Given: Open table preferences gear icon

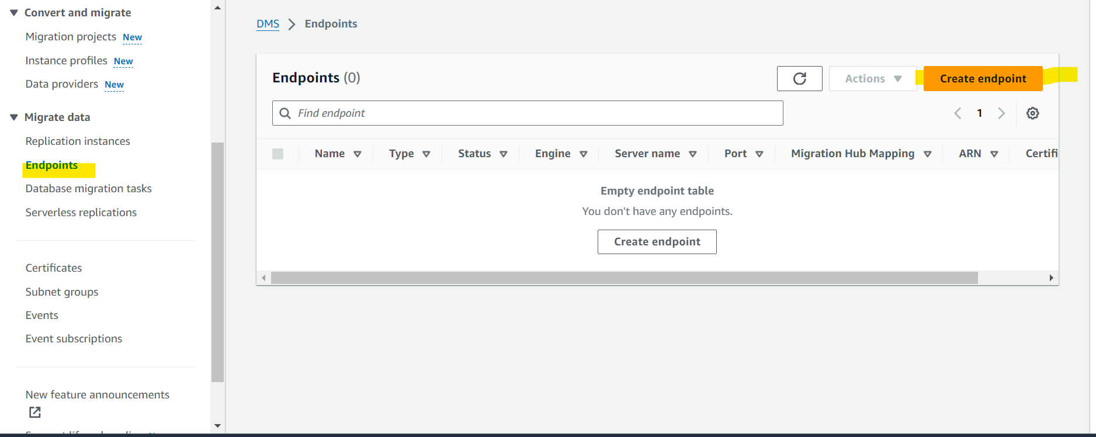Looking at the screenshot, I should (1032, 113).
